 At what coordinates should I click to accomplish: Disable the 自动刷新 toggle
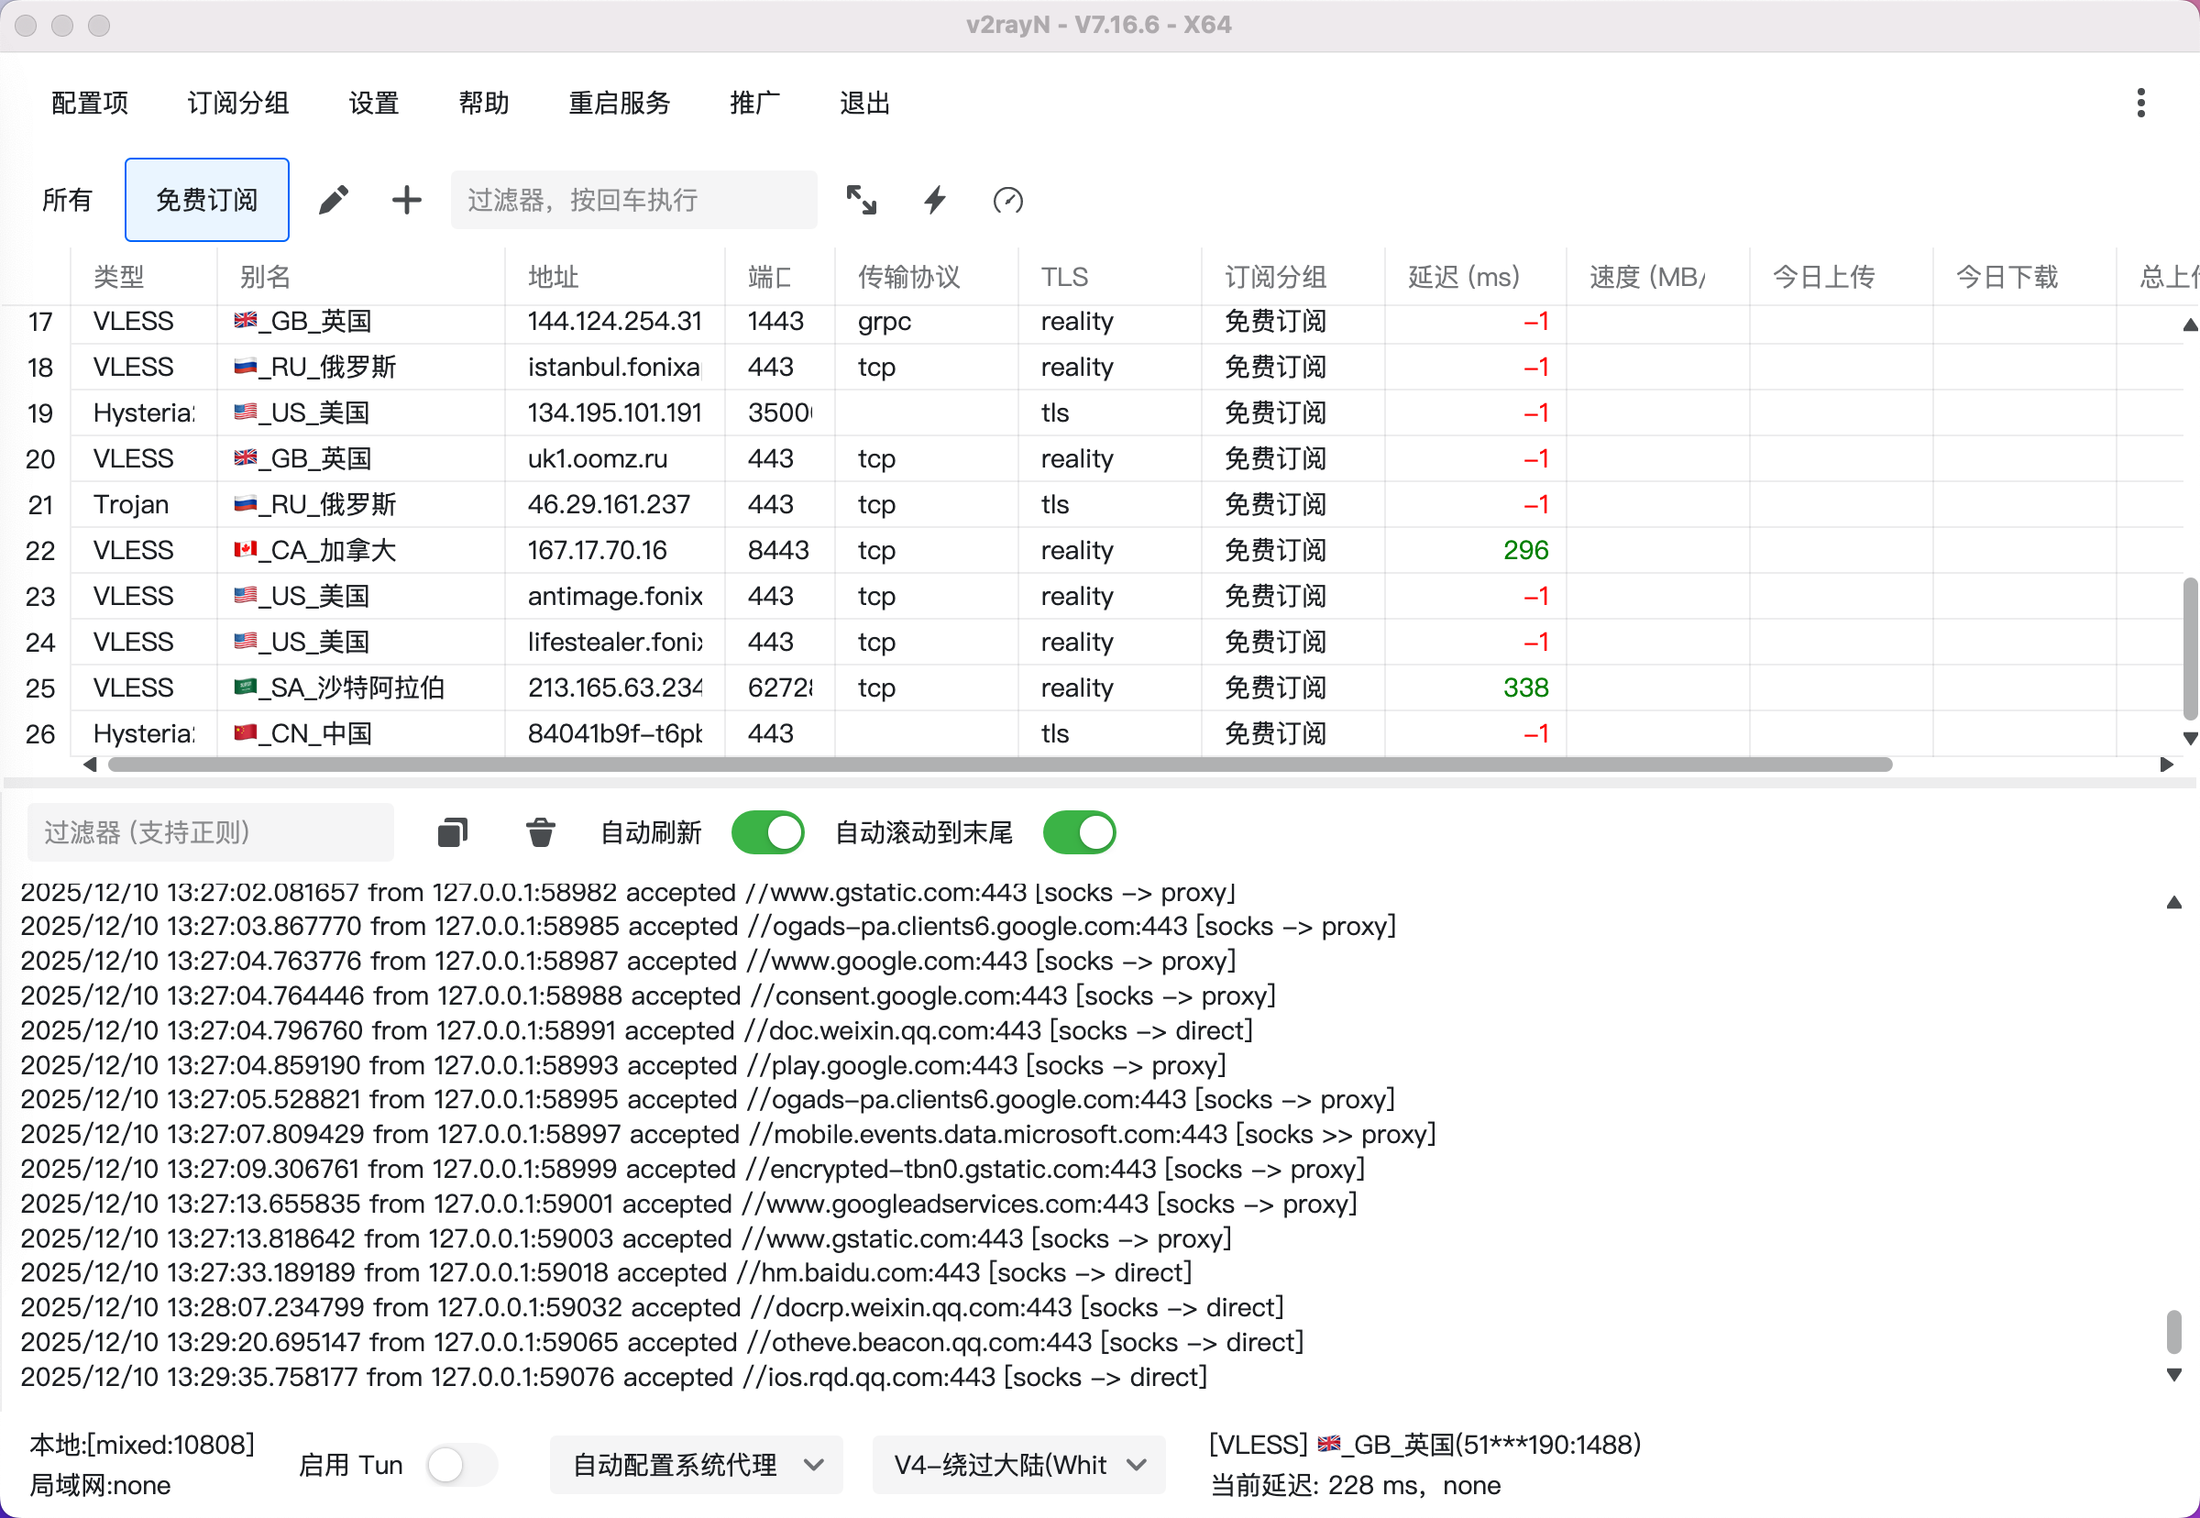767,832
